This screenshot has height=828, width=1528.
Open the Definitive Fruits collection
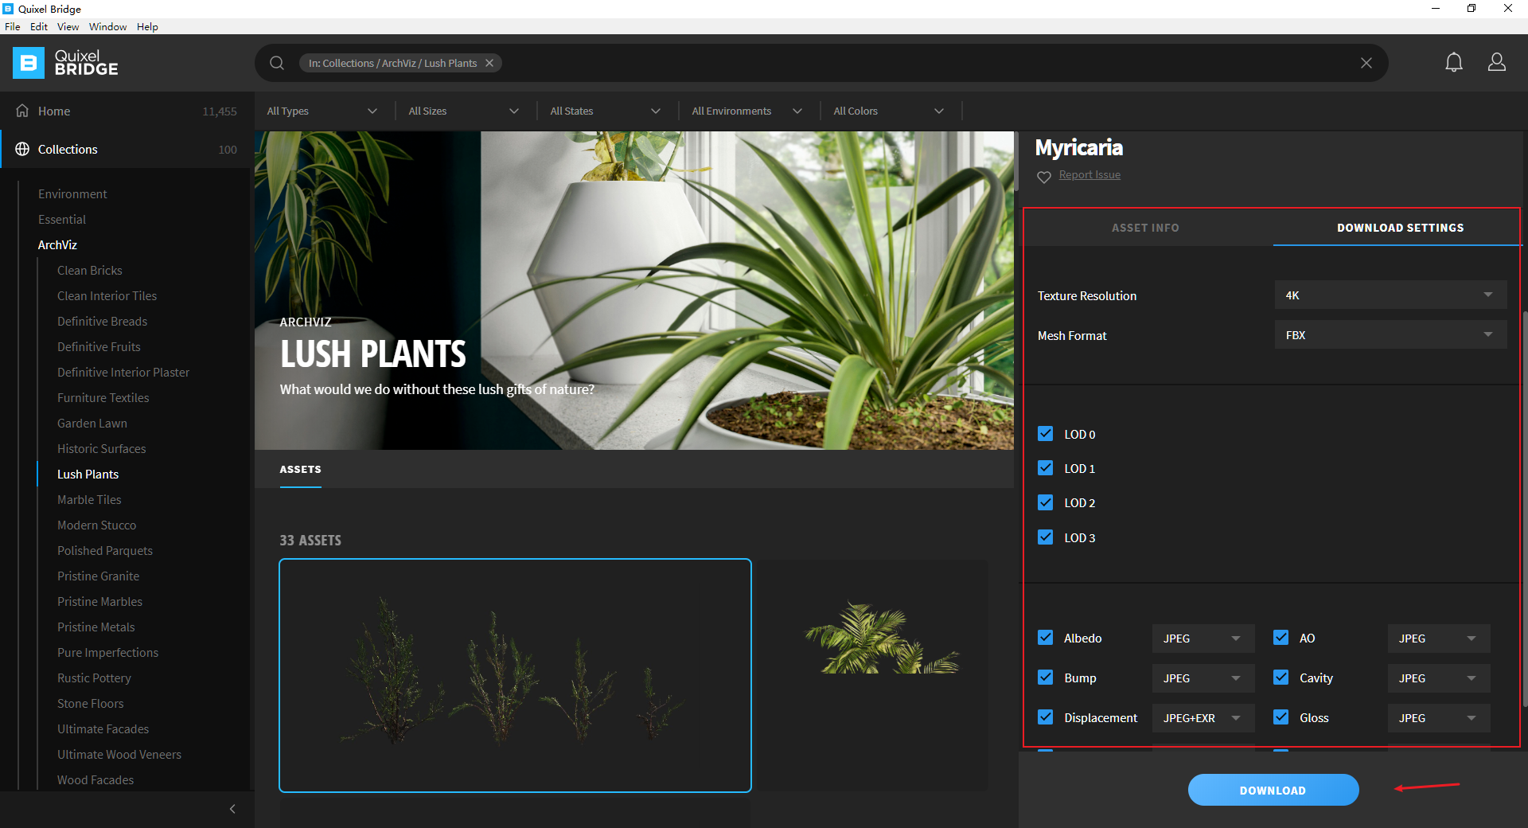point(99,346)
